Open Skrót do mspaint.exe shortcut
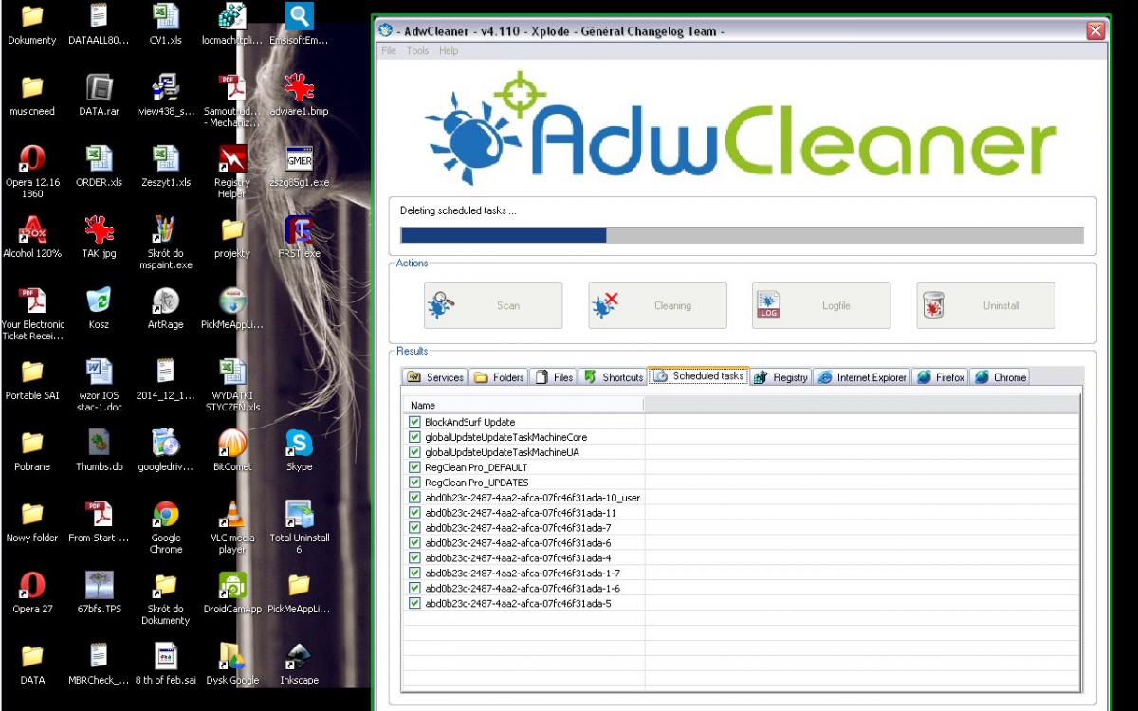This screenshot has height=711, width=1138. pos(166,230)
